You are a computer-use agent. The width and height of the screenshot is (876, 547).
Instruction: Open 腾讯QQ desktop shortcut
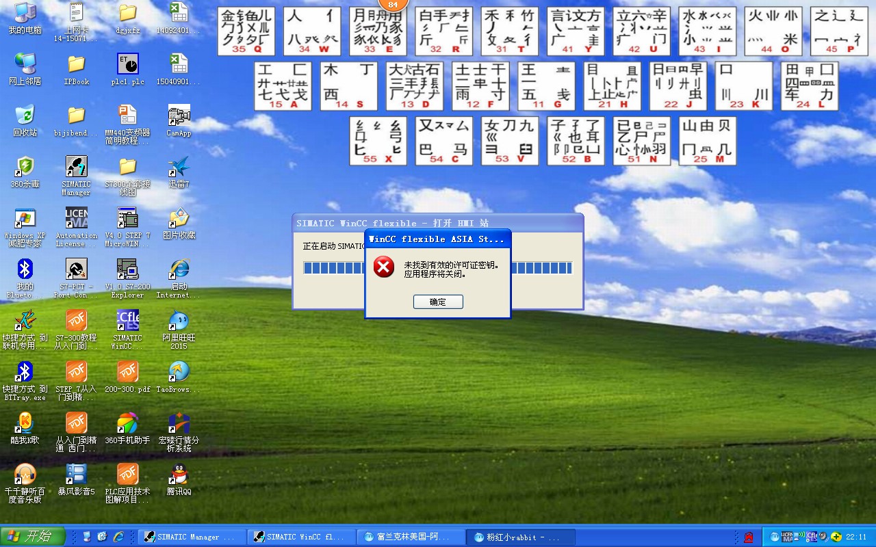(179, 480)
